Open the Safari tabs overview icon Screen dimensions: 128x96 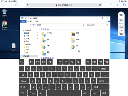(x=124, y=5)
